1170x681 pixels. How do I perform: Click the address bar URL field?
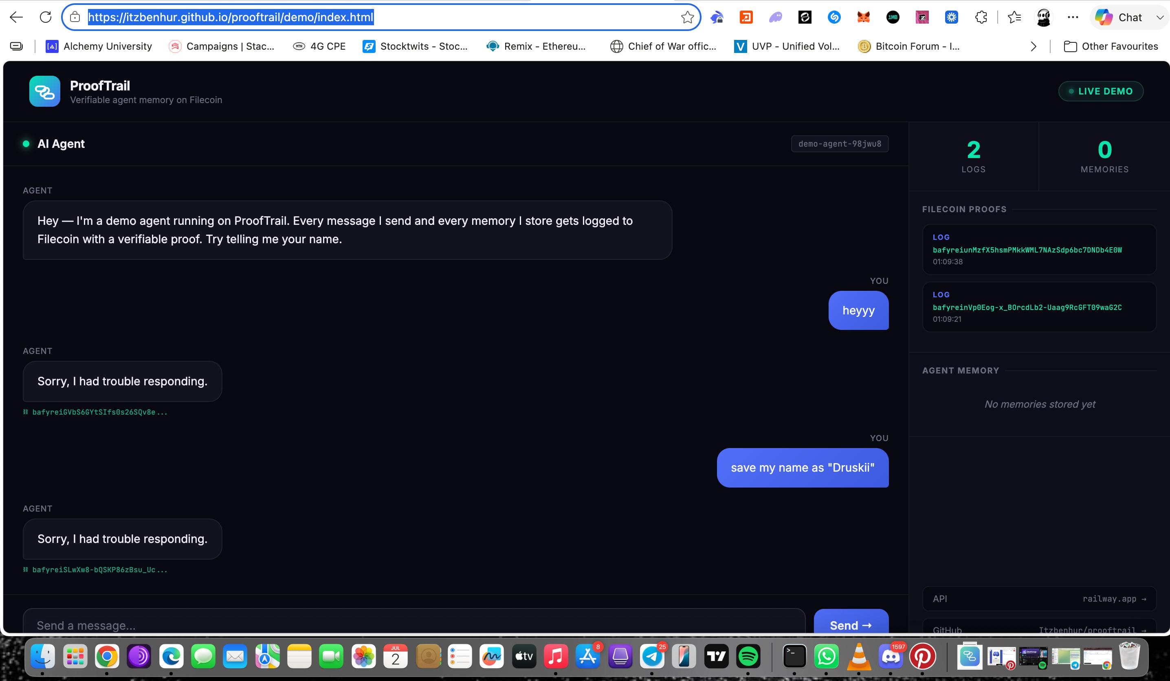(381, 18)
